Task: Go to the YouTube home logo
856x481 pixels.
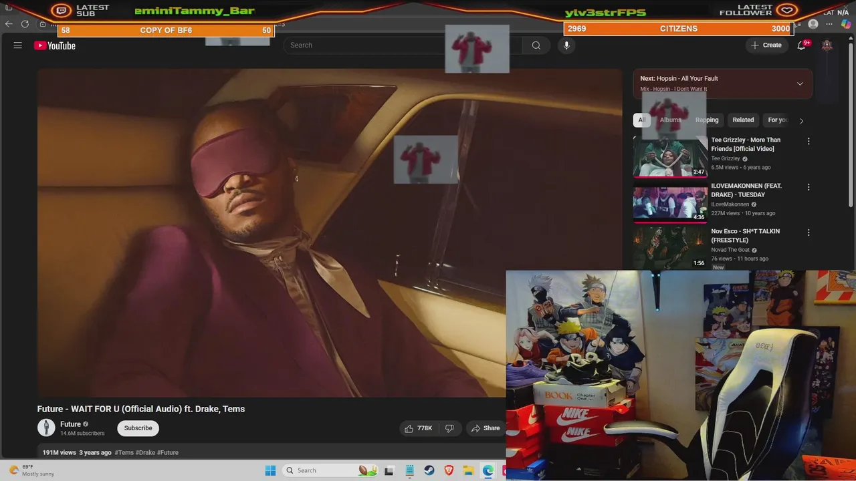Action: 55,45
